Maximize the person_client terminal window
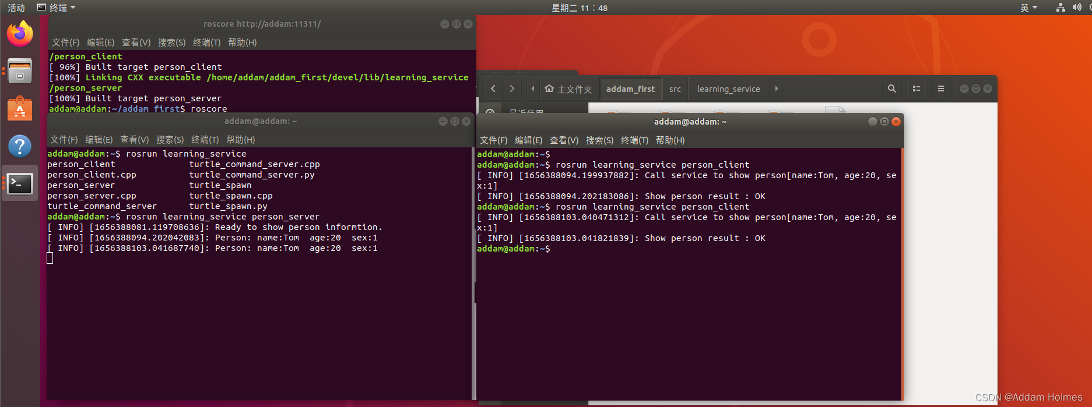1092x407 pixels. pyautogui.click(x=884, y=122)
